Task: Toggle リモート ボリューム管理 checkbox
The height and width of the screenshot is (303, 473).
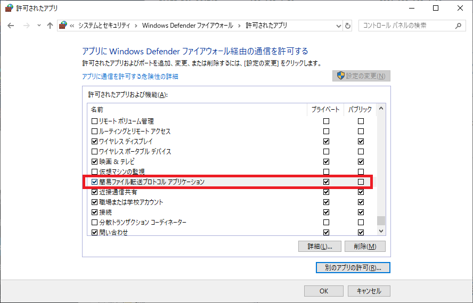Action: click(x=94, y=121)
